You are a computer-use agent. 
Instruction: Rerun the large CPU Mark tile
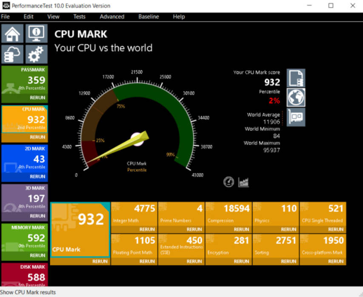point(100,261)
